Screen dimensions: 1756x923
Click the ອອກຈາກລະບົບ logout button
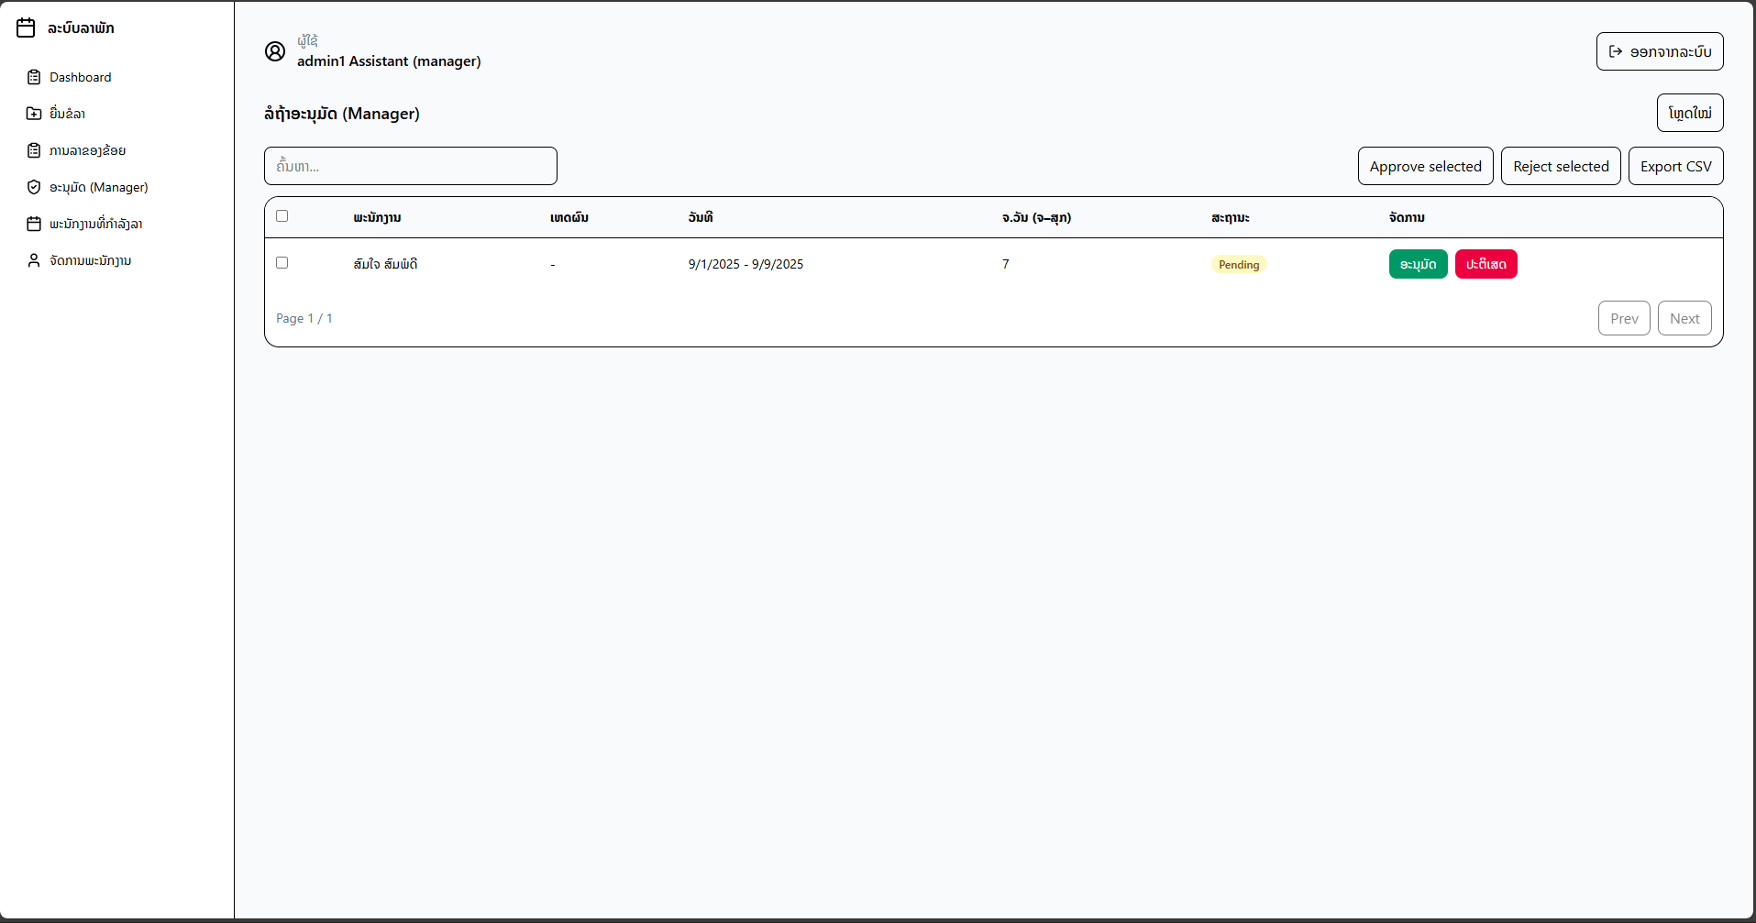coord(1660,51)
